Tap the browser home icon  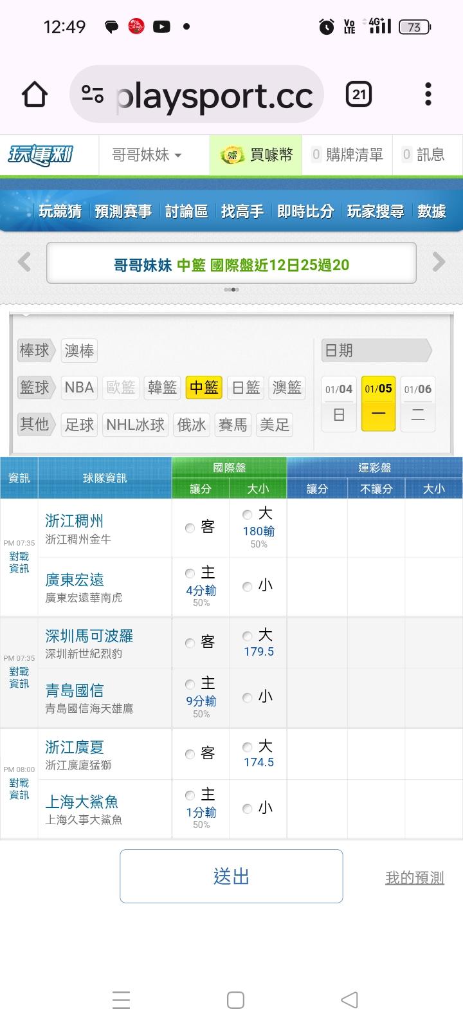pyautogui.click(x=35, y=95)
